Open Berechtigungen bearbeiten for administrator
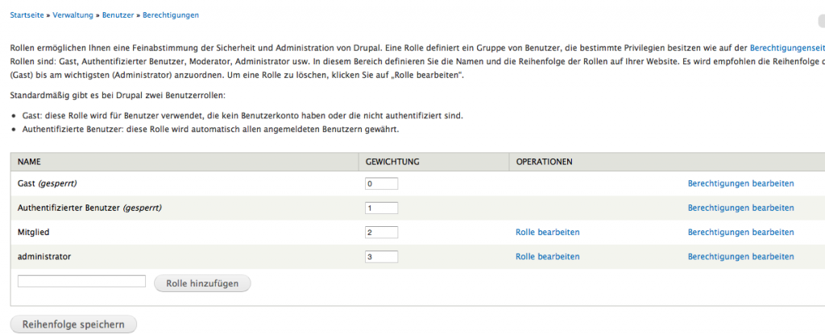This screenshot has width=825, height=334. (740, 258)
